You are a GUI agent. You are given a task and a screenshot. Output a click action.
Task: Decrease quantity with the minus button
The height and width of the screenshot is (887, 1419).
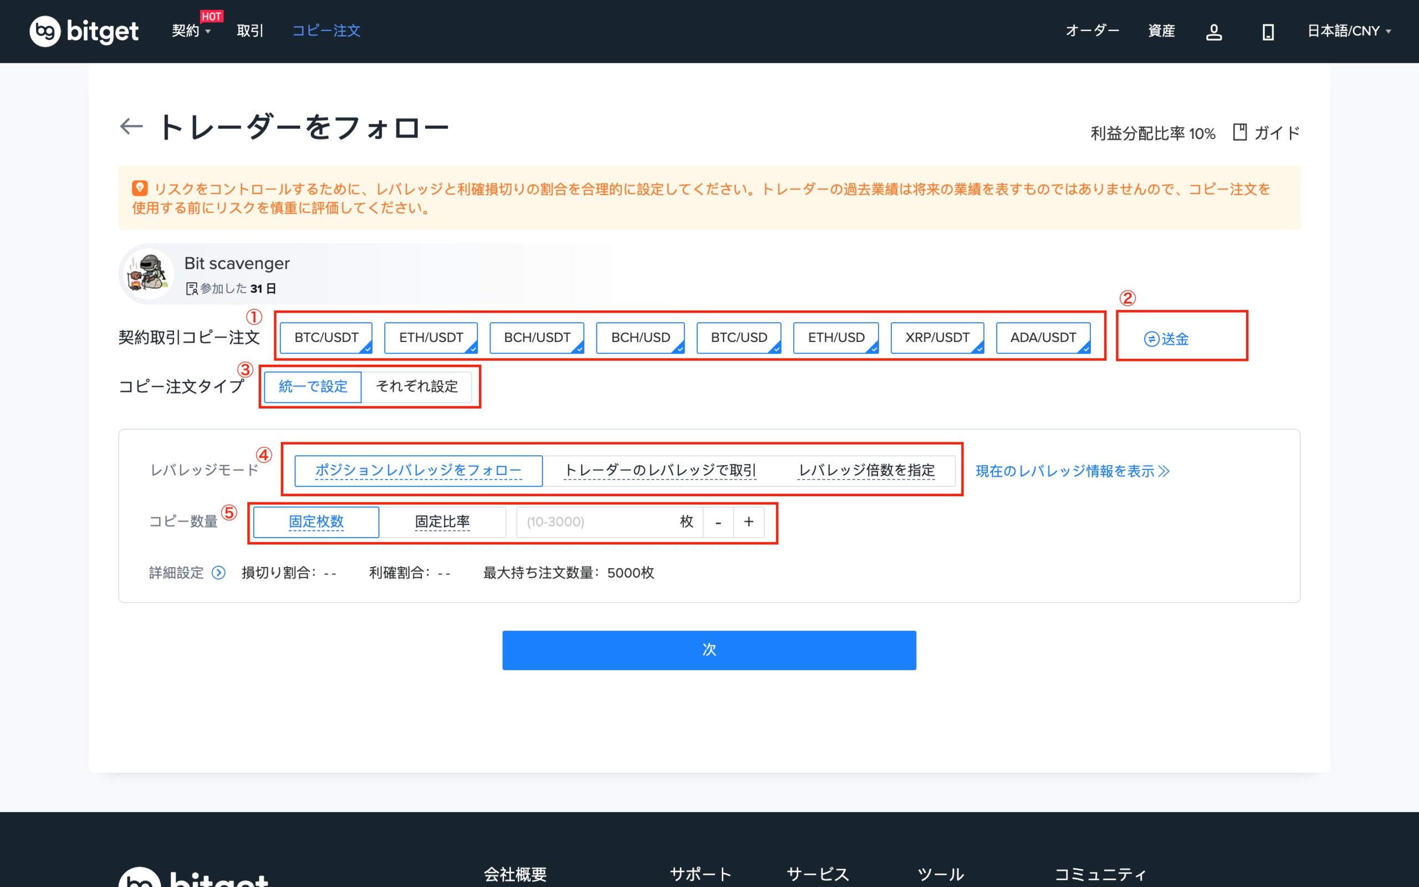tap(718, 522)
